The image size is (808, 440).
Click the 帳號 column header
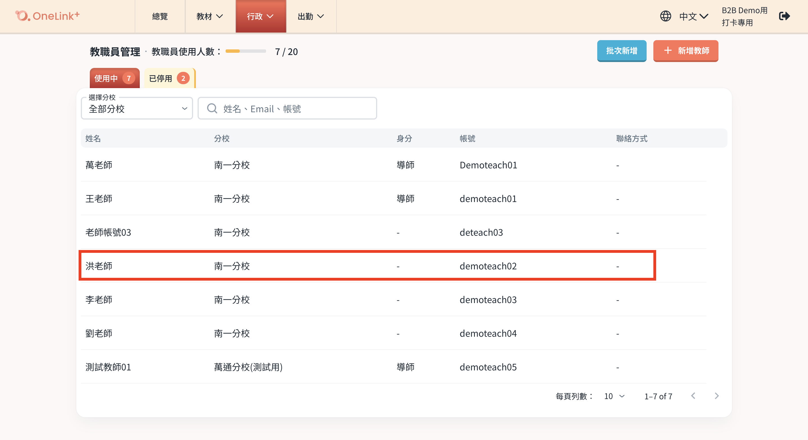[x=467, y=138]
